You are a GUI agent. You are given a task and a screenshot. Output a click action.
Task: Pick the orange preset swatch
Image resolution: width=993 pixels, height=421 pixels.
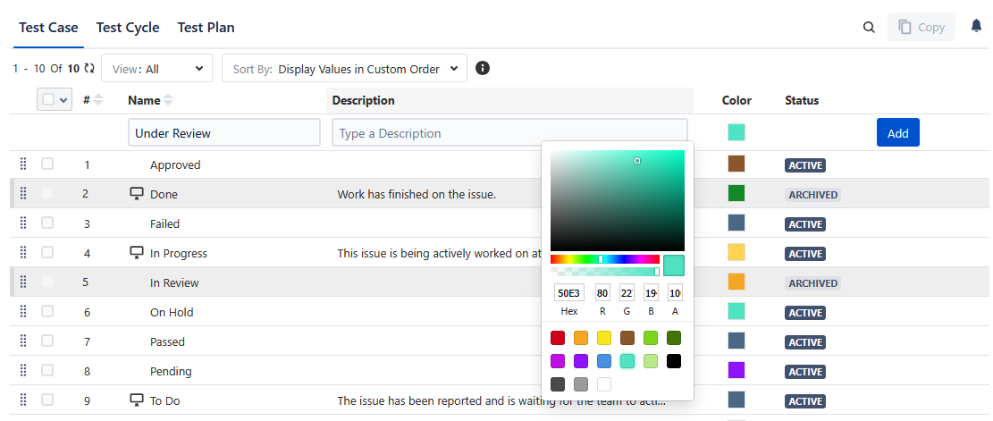coord(581,338)
